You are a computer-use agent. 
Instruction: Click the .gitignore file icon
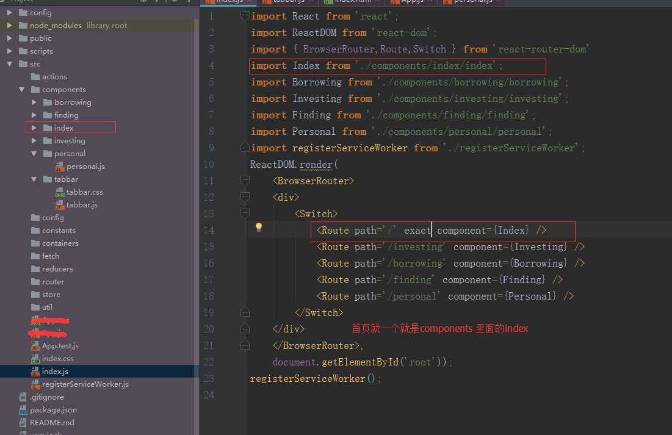point(23,397)
